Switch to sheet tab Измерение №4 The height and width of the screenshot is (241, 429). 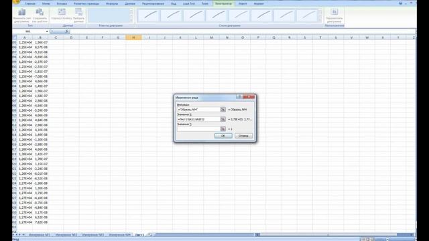(119, 235)
